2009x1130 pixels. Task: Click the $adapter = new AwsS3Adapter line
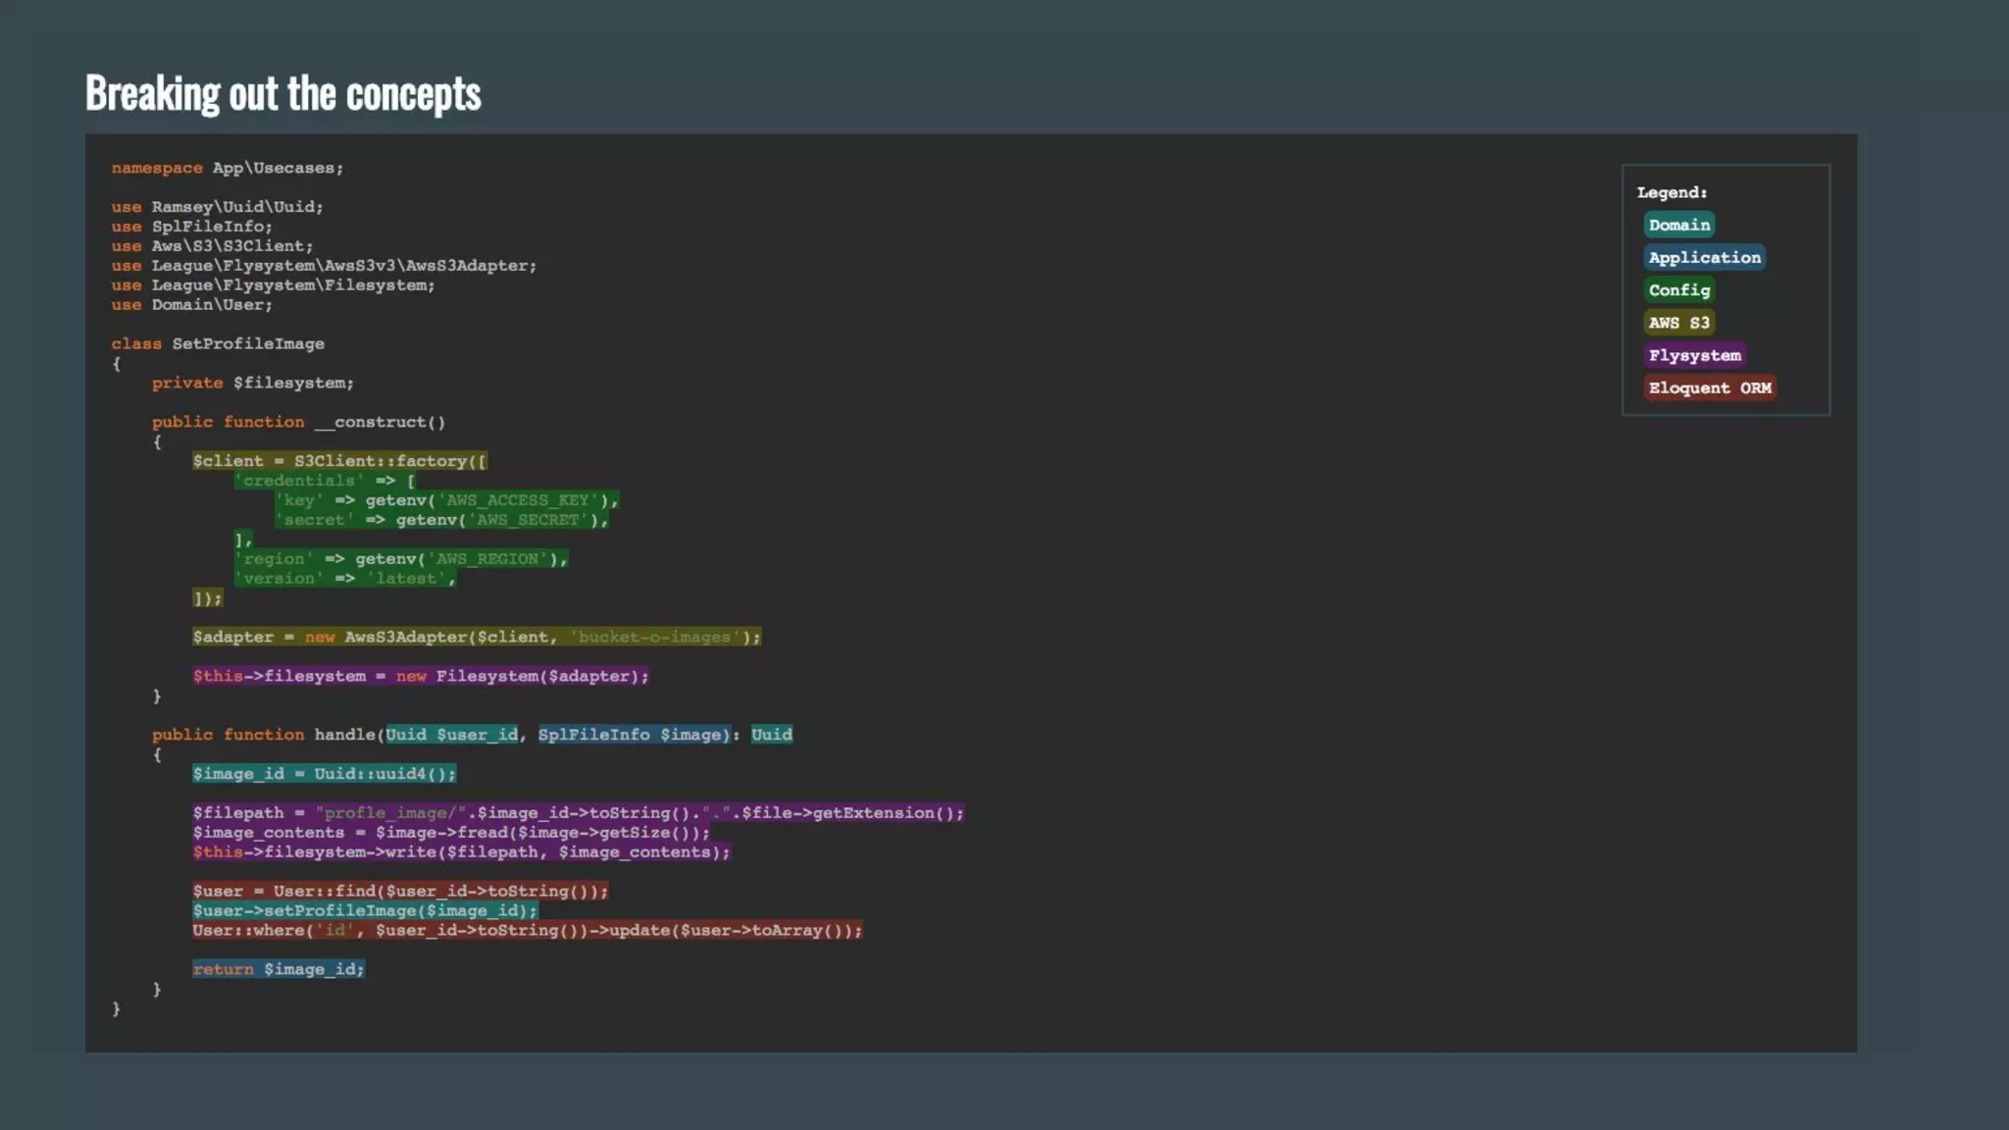(476, 637)
